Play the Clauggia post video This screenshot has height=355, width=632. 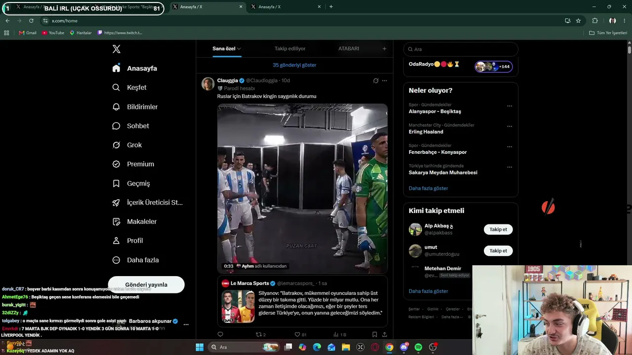(x=302, y=188)
